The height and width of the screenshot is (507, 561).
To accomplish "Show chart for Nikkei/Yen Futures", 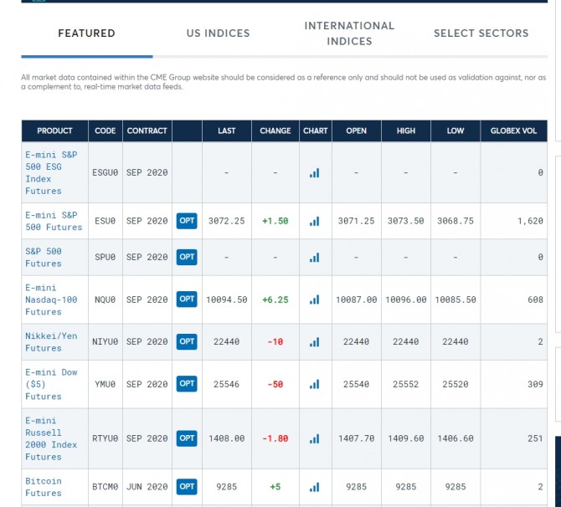I will pos(315,341).
